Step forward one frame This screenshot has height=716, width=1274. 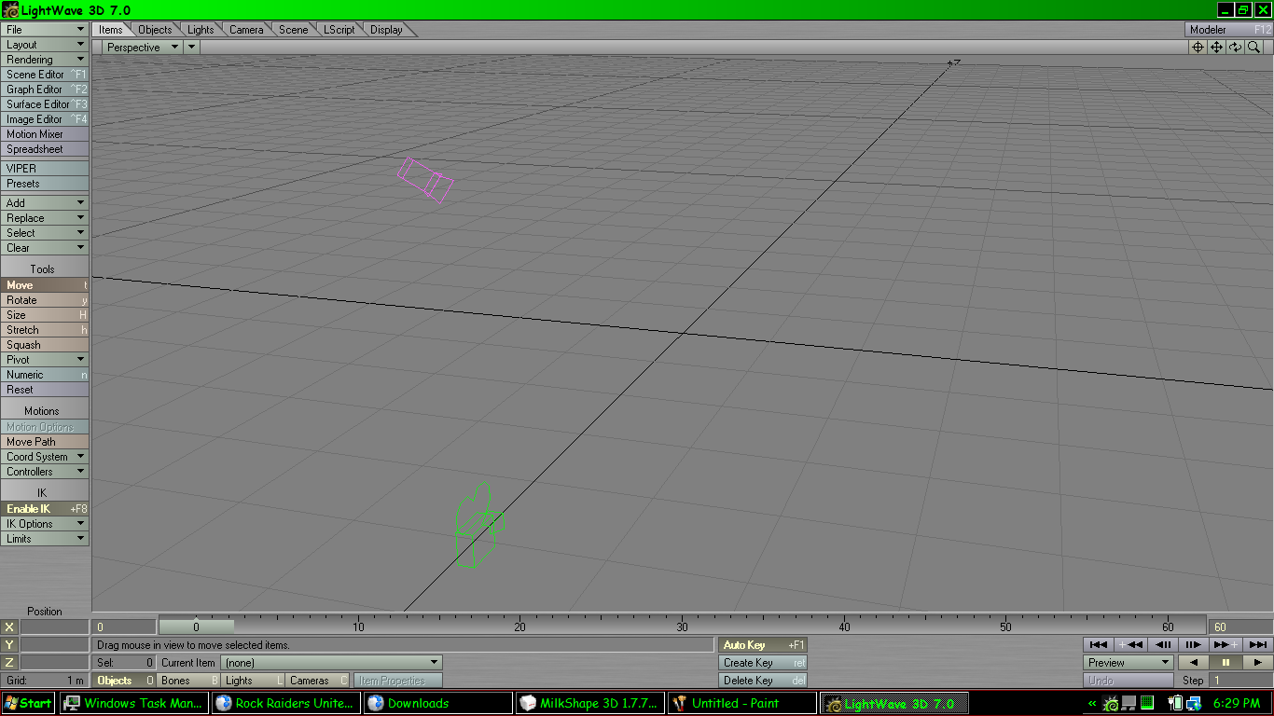(x=1193, y=644)
